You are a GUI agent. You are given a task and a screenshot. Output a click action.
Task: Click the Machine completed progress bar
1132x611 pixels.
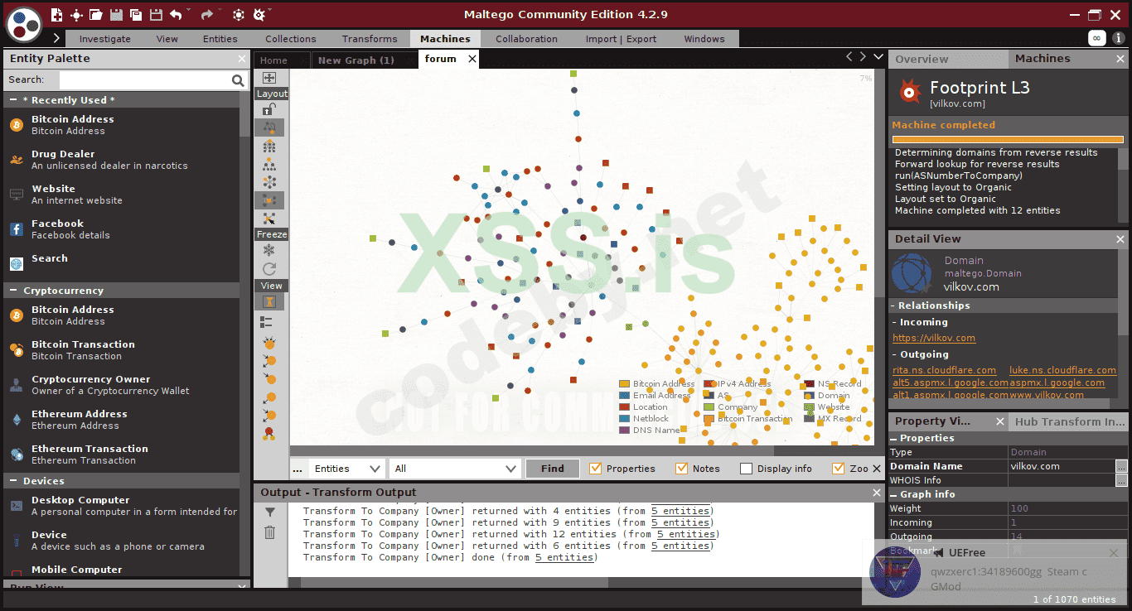[1008, 140]
